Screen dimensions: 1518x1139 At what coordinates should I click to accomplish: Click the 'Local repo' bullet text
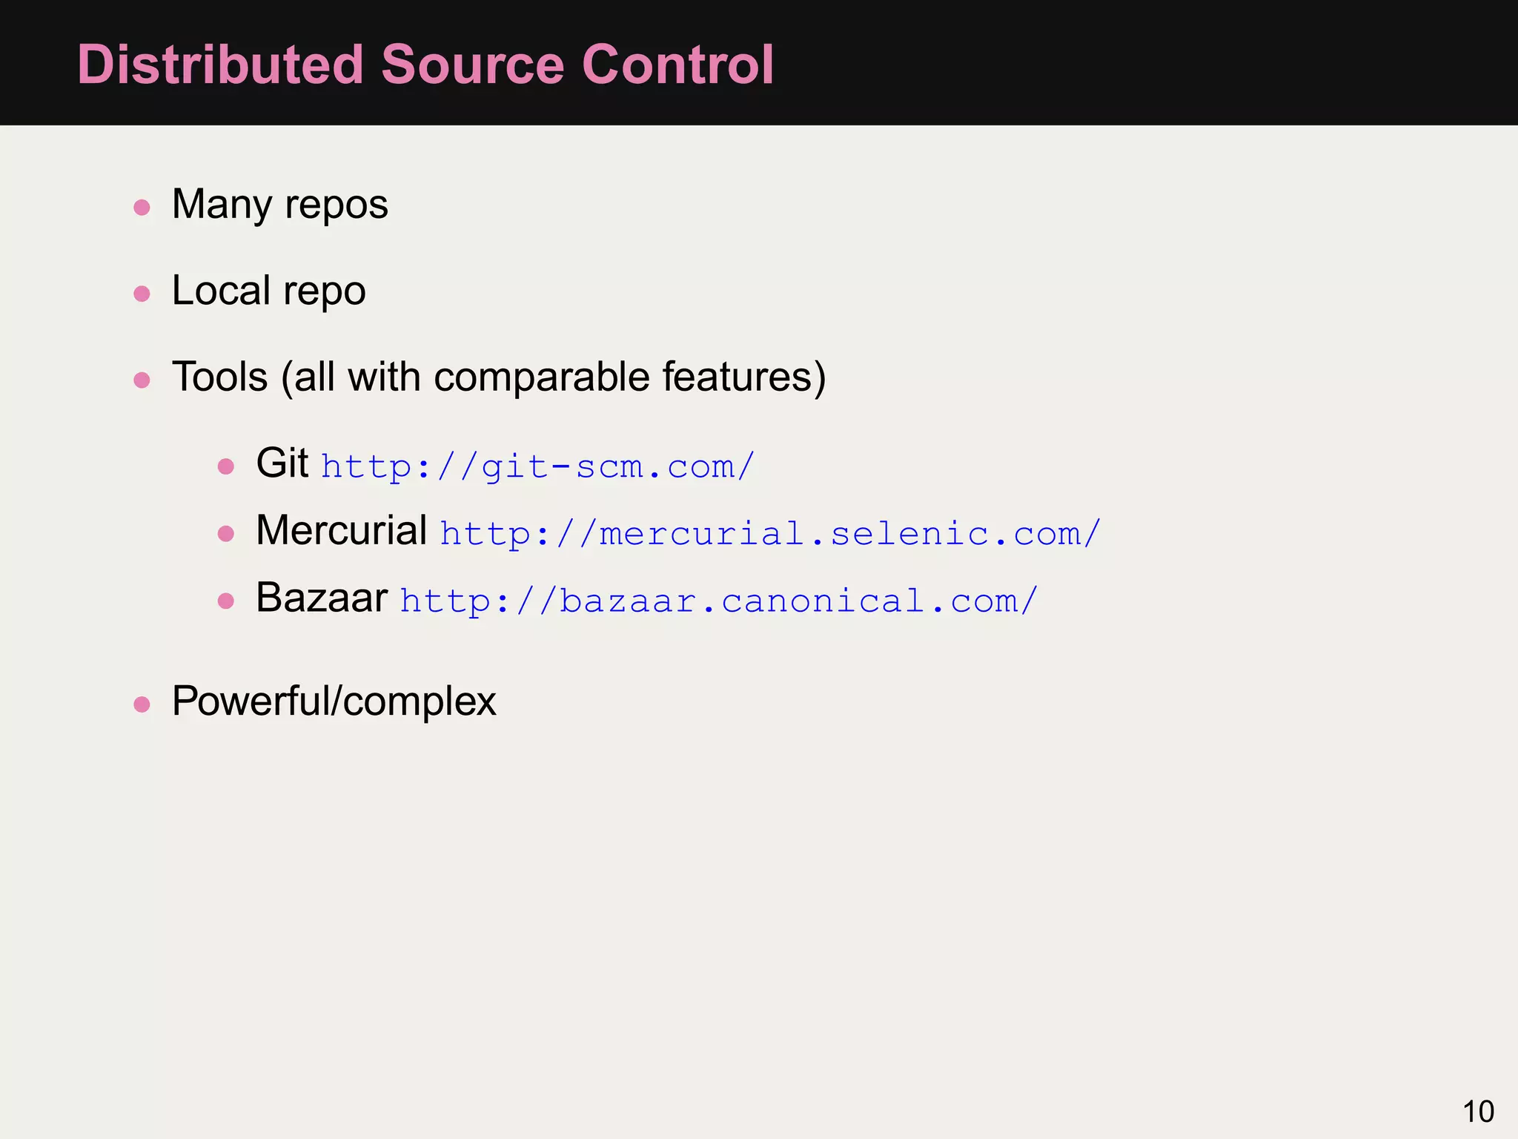click(268, 290)
